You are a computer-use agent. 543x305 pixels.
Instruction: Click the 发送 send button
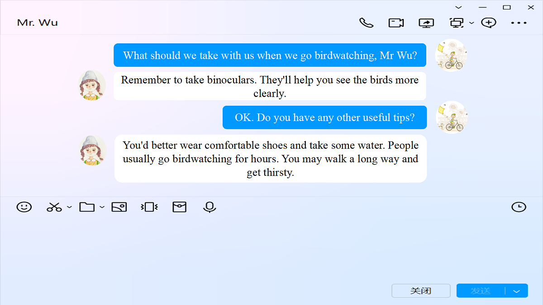point(481,291)
